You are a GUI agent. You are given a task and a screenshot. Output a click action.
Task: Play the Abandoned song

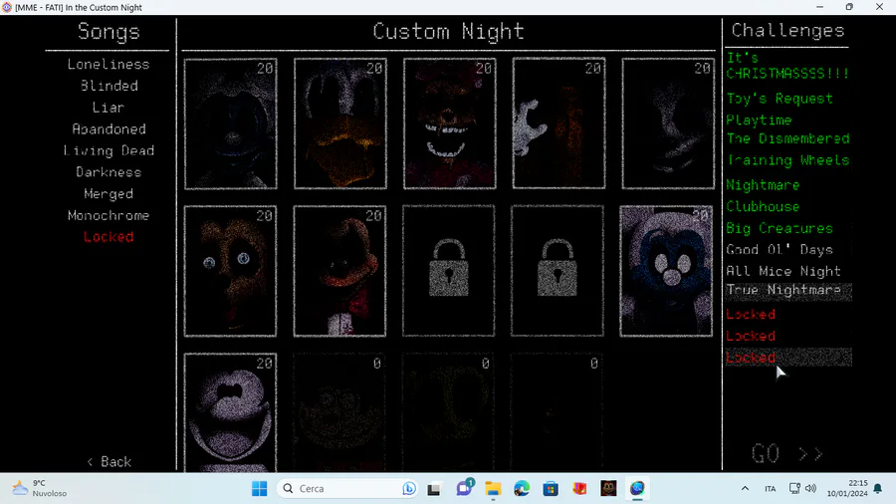click(x=109, y=129)
